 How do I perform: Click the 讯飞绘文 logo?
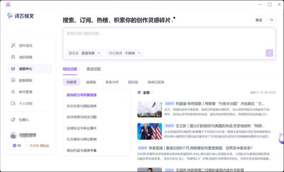pyautogui.click(x=20, y=16)
